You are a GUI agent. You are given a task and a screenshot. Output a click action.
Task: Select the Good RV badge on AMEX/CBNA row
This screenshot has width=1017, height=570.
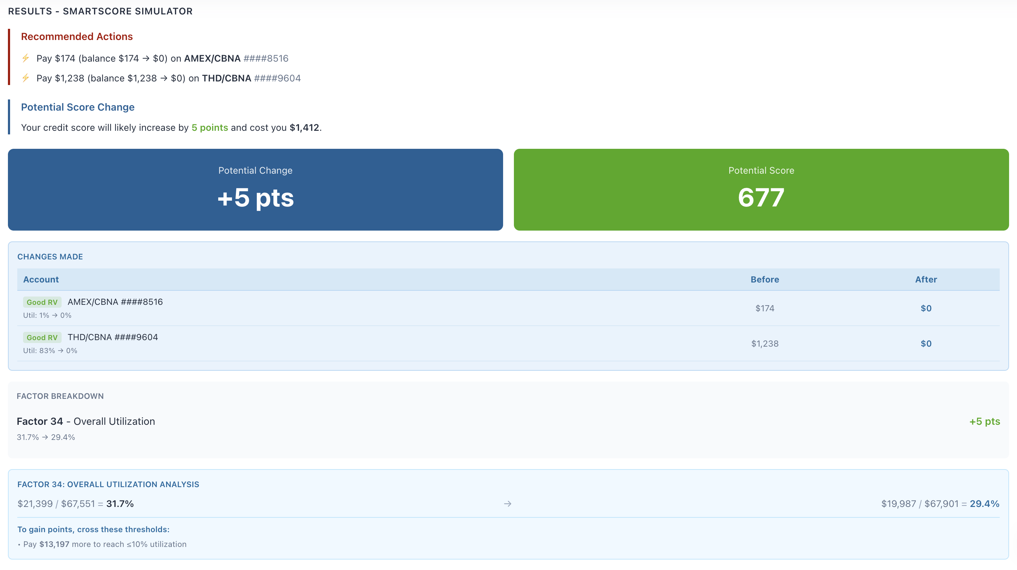[42, 302]
